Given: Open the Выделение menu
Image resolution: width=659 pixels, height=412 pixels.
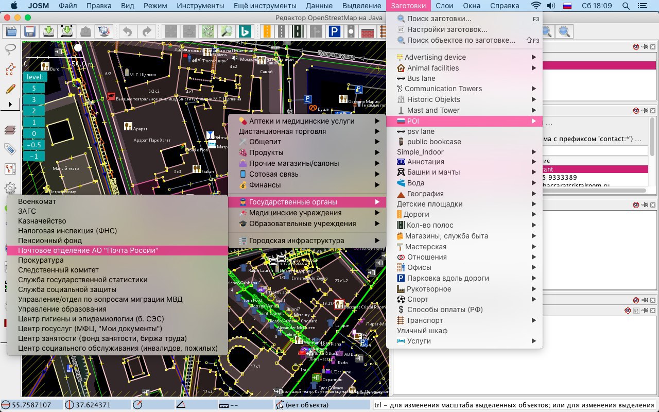Looking at the screenshot, I should coord(361,6).
